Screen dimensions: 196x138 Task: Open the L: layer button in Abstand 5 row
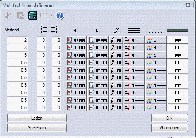pos(98,55)
